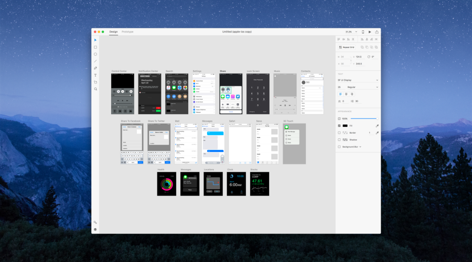
Task: Select the Pen tool
Action: point(95,68)
